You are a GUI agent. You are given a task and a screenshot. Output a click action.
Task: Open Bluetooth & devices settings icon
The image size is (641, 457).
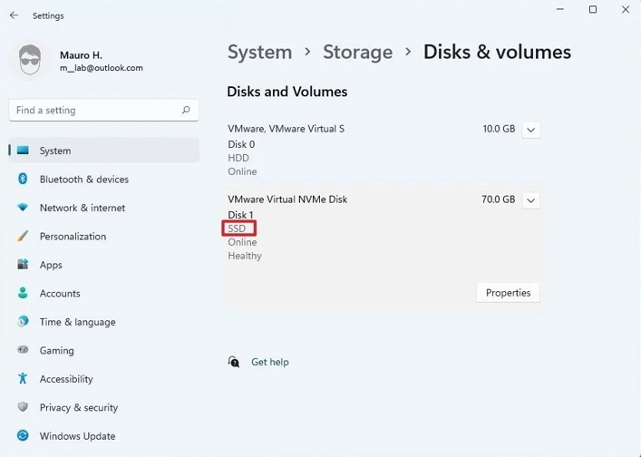(23, 179)
